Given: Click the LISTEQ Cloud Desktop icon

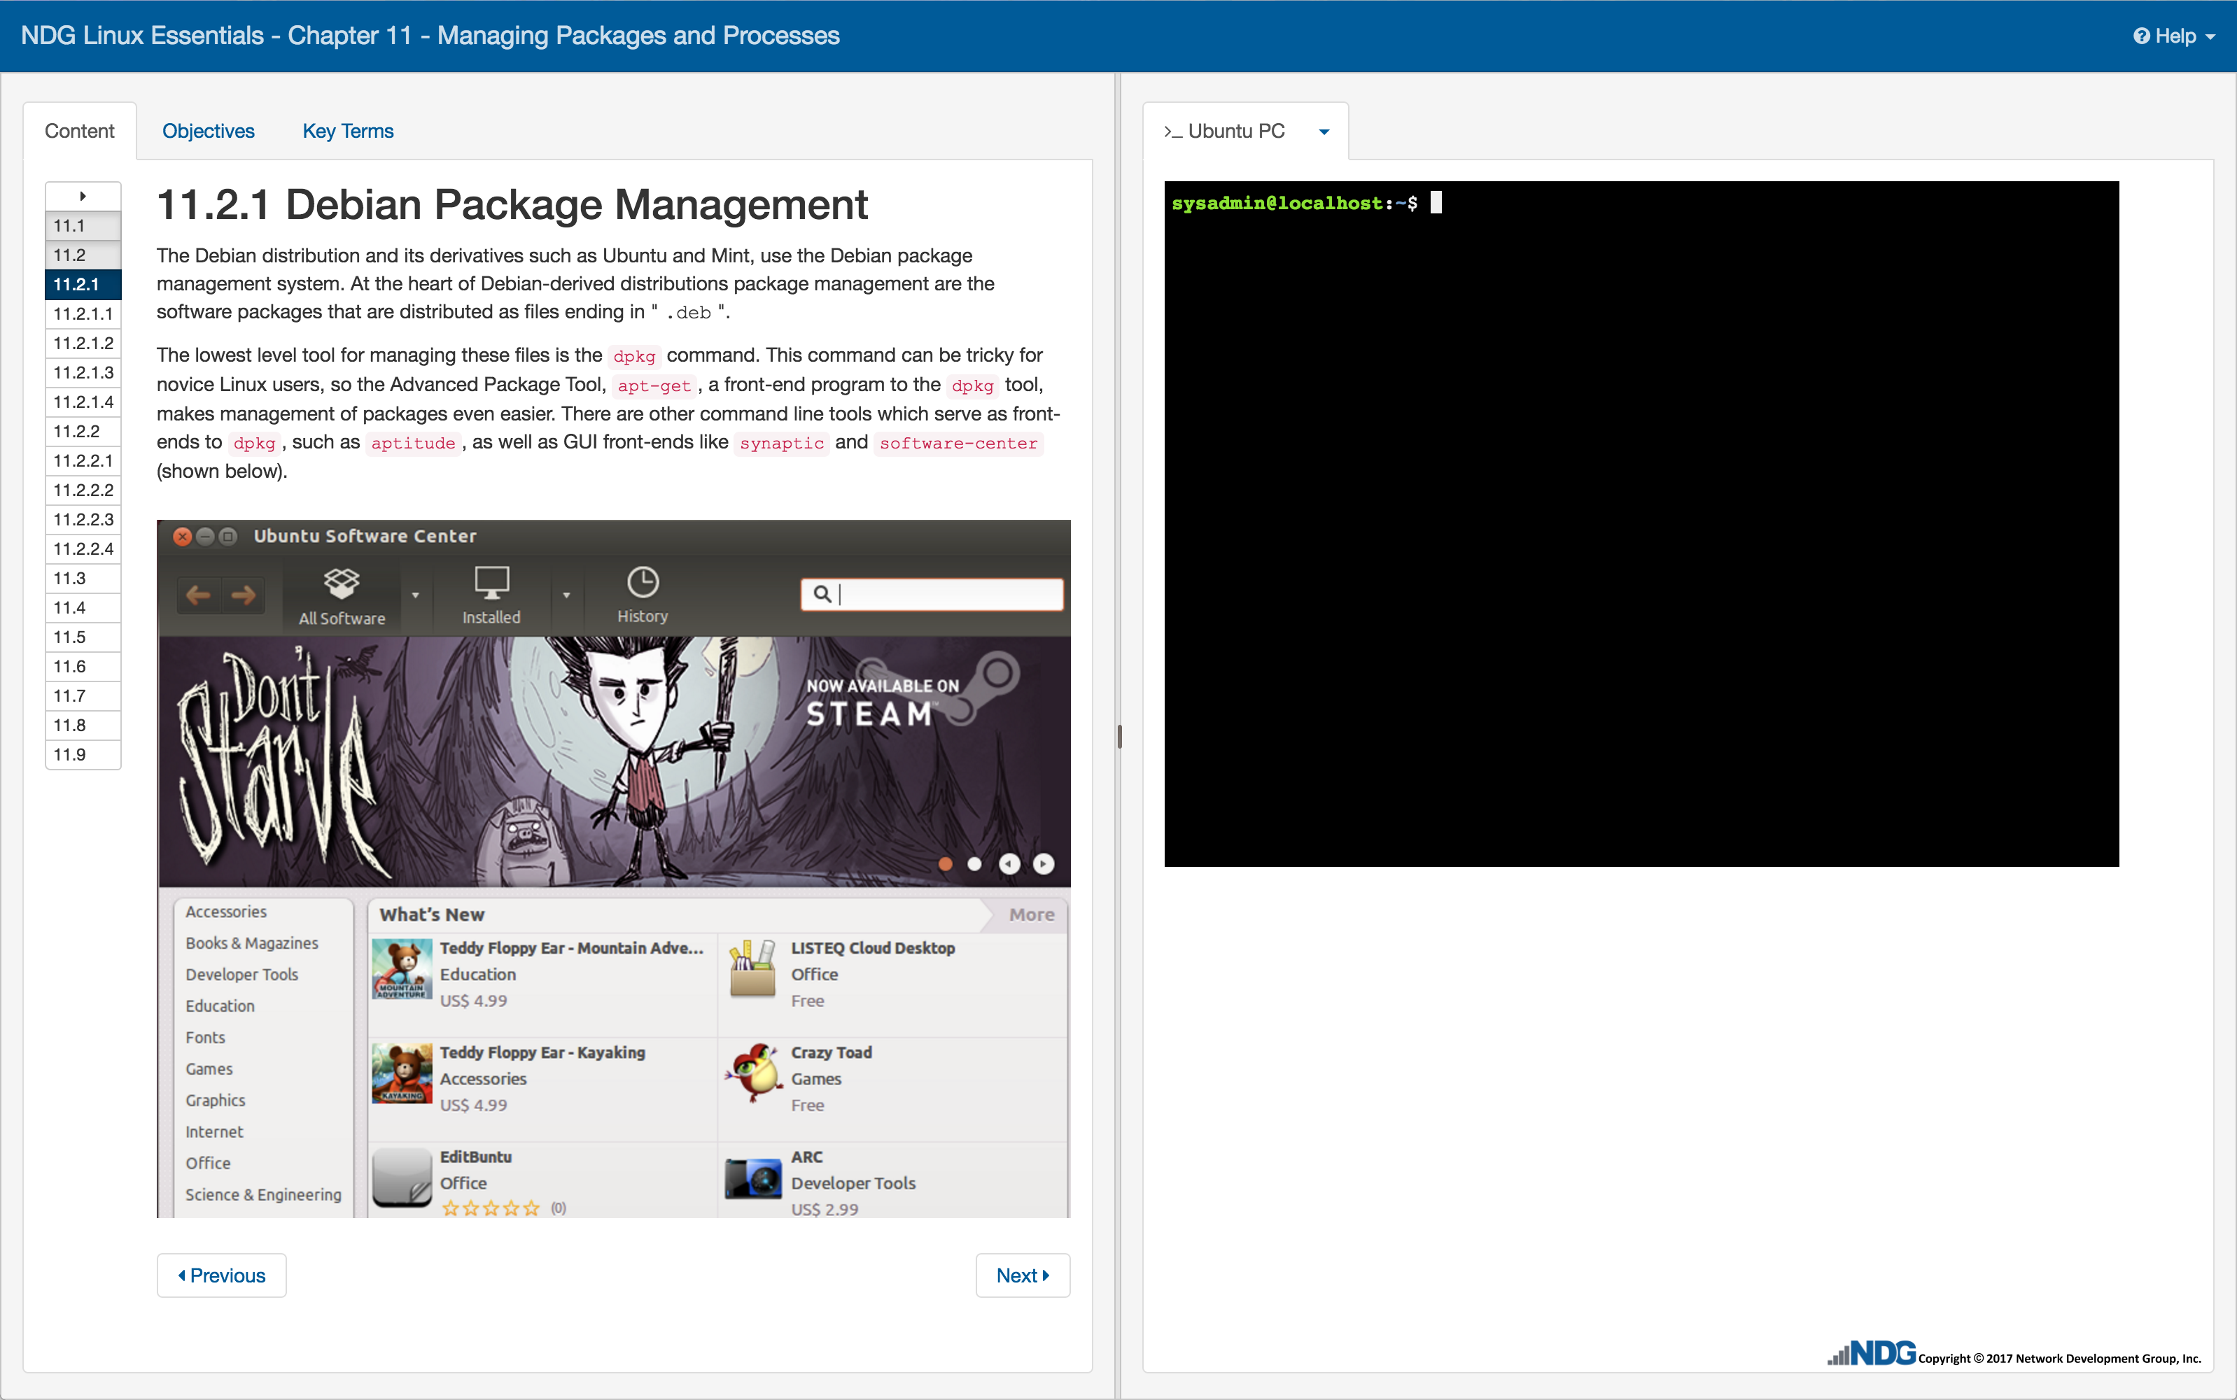Looking at the screenshot, I should (753, 970).
